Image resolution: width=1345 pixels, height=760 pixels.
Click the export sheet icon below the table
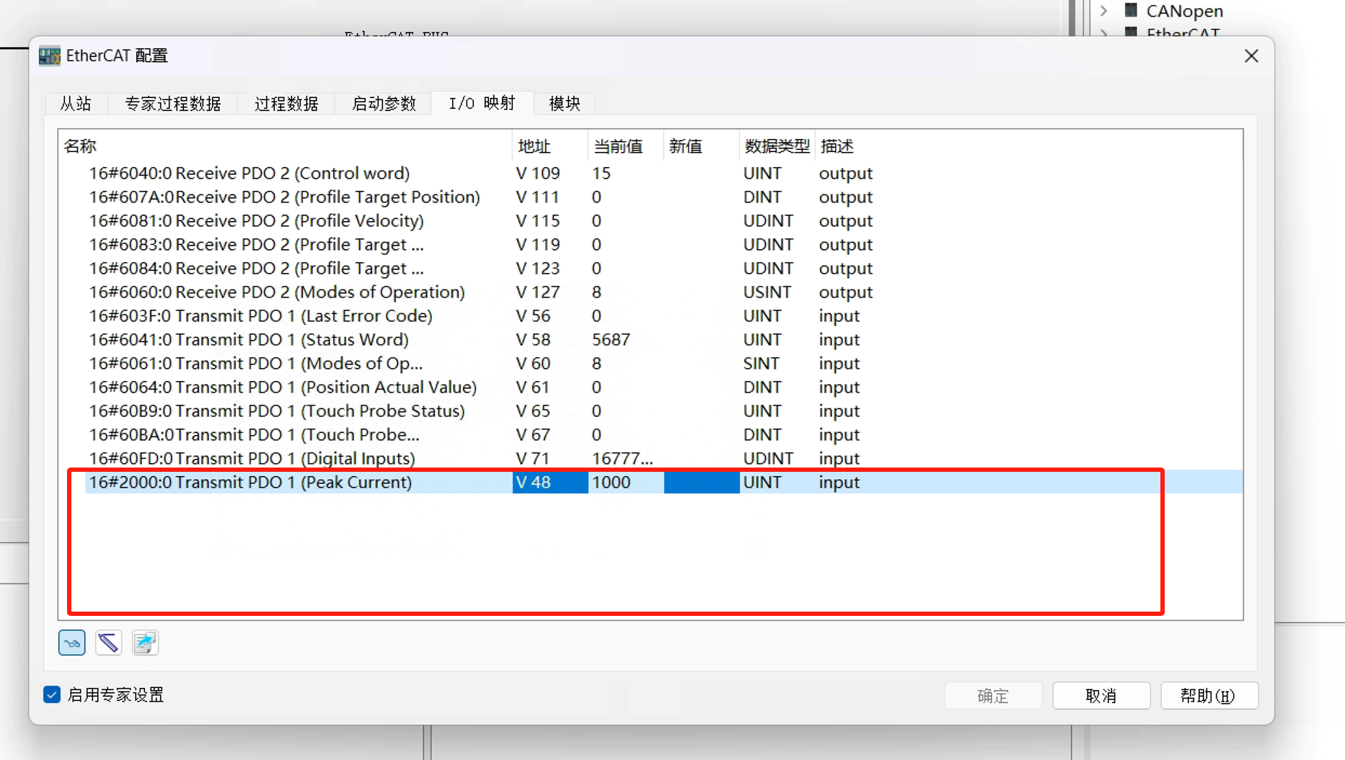145,643
